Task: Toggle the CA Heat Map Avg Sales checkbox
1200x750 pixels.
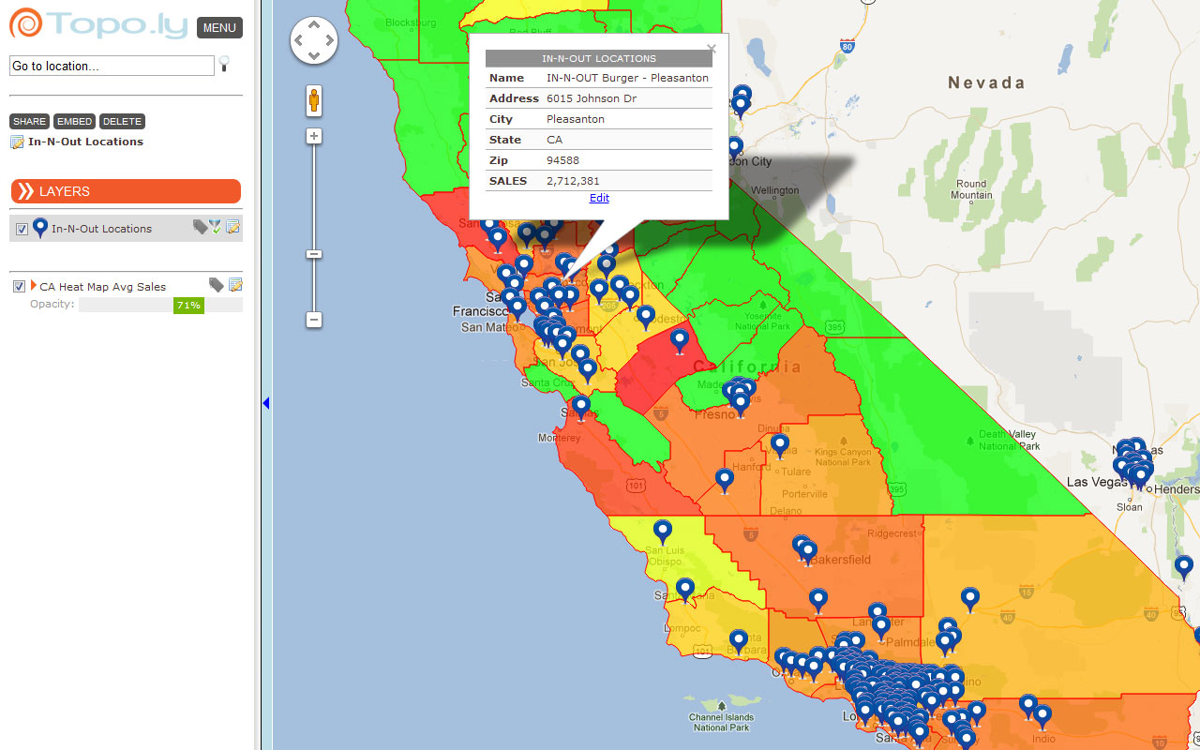Action: [19, 287]
